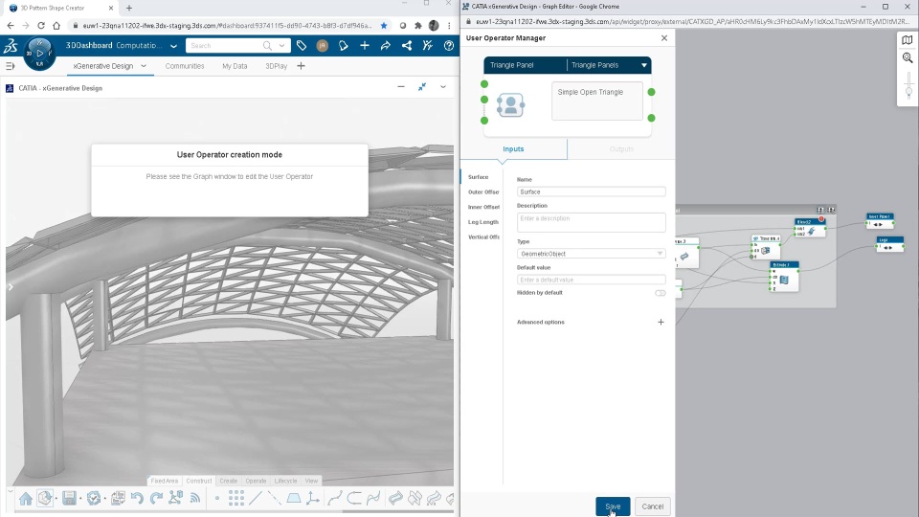The height and width of the screenshot is (517, 919).
Task: Select the Connect curve C-shaped tool
Action: tap(354, 498)
